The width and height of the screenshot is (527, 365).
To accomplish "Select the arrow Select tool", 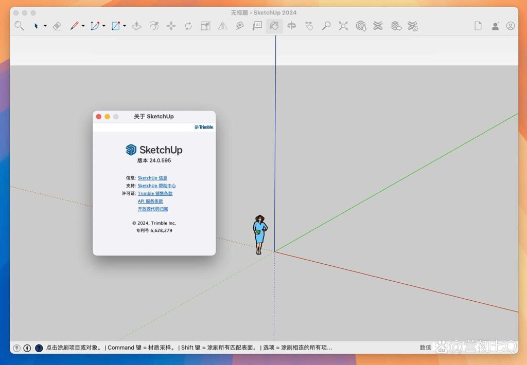I will pyautogui.click(x=37, y=26).
